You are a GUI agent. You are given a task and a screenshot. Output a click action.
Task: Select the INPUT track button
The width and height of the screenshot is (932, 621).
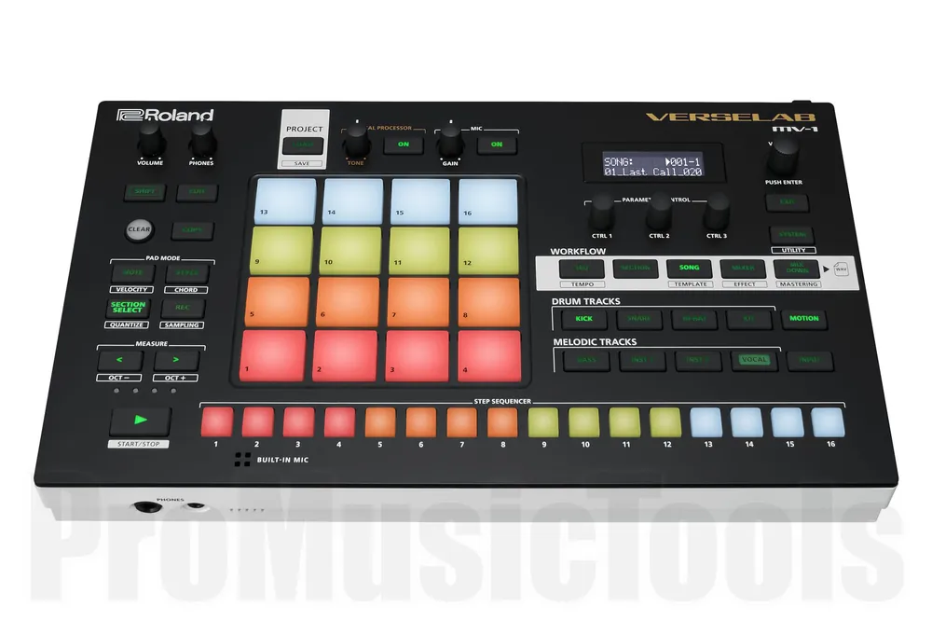[x=810, y=361]
